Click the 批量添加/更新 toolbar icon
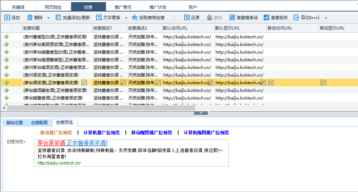Image resolution: width=358 pixels, height=192 pixels. (58, 18)
